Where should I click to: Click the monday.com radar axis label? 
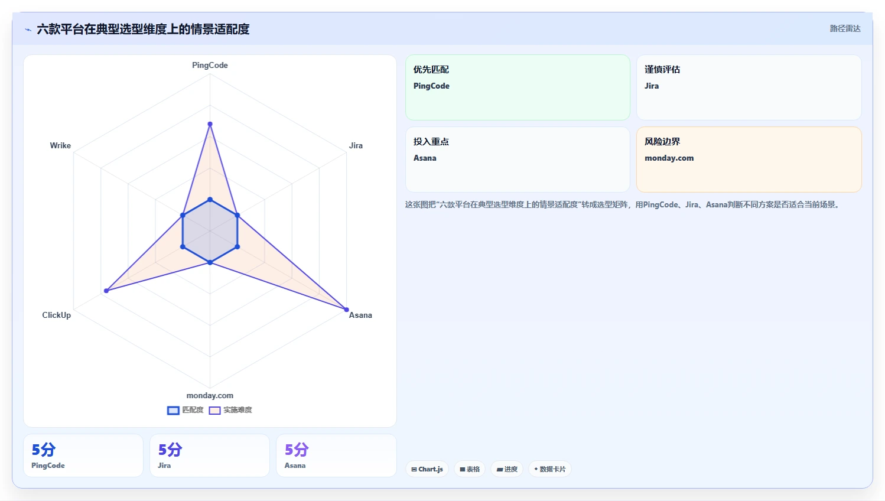(x=210, y=395)
